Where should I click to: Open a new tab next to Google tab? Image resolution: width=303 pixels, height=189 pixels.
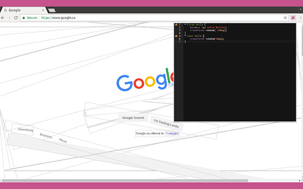[52, 10]
